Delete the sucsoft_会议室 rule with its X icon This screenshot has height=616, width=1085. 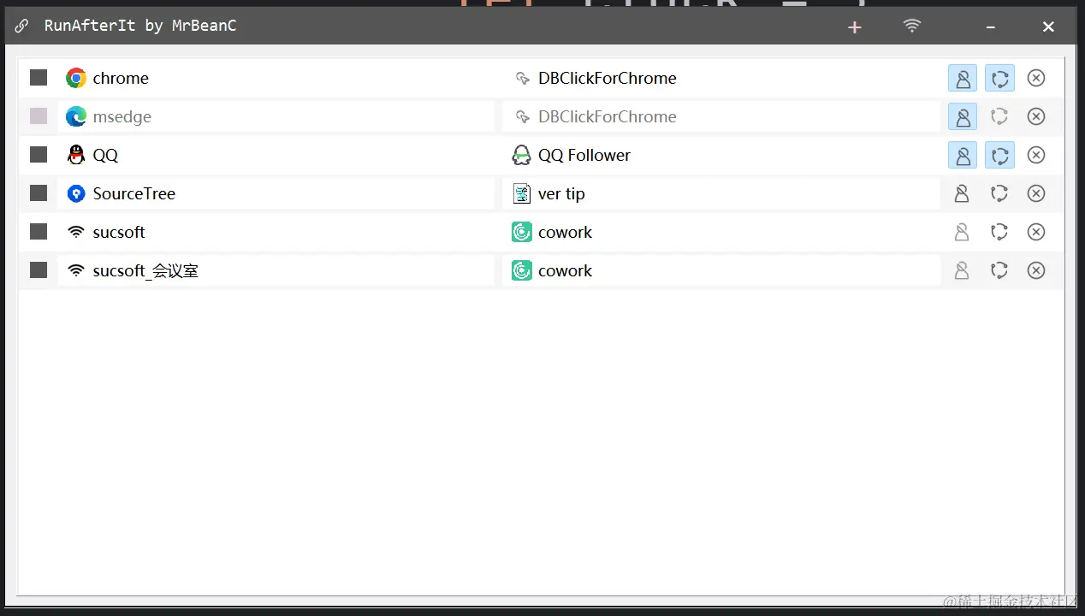(1036, 270)
